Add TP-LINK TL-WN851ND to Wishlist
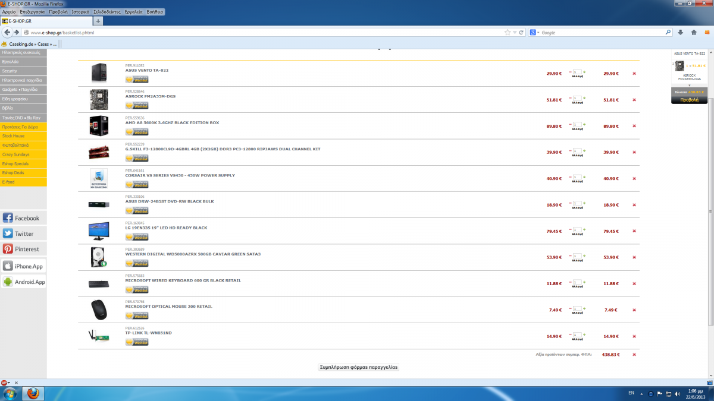This screenshot has height=401, width=714. (137, 342)
